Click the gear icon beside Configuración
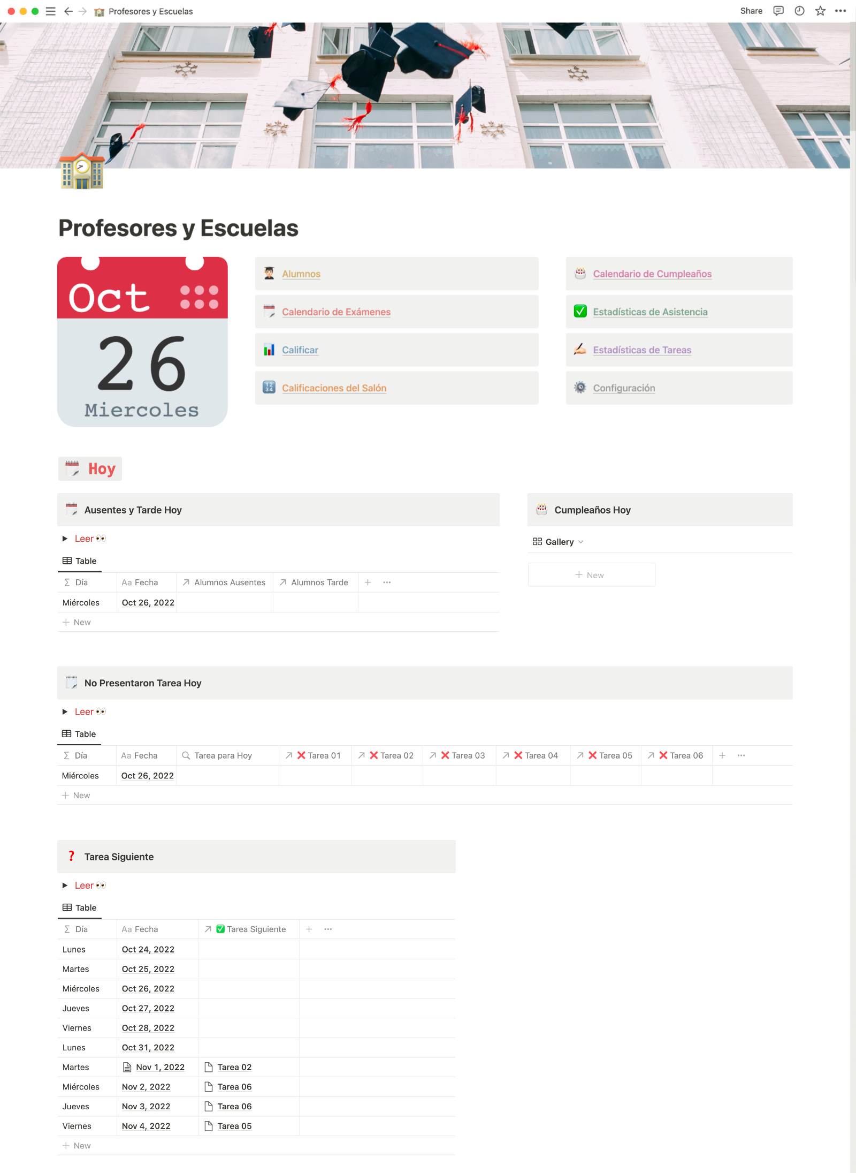Viewport: 856px width, 1173px height. tap(580, 388)
